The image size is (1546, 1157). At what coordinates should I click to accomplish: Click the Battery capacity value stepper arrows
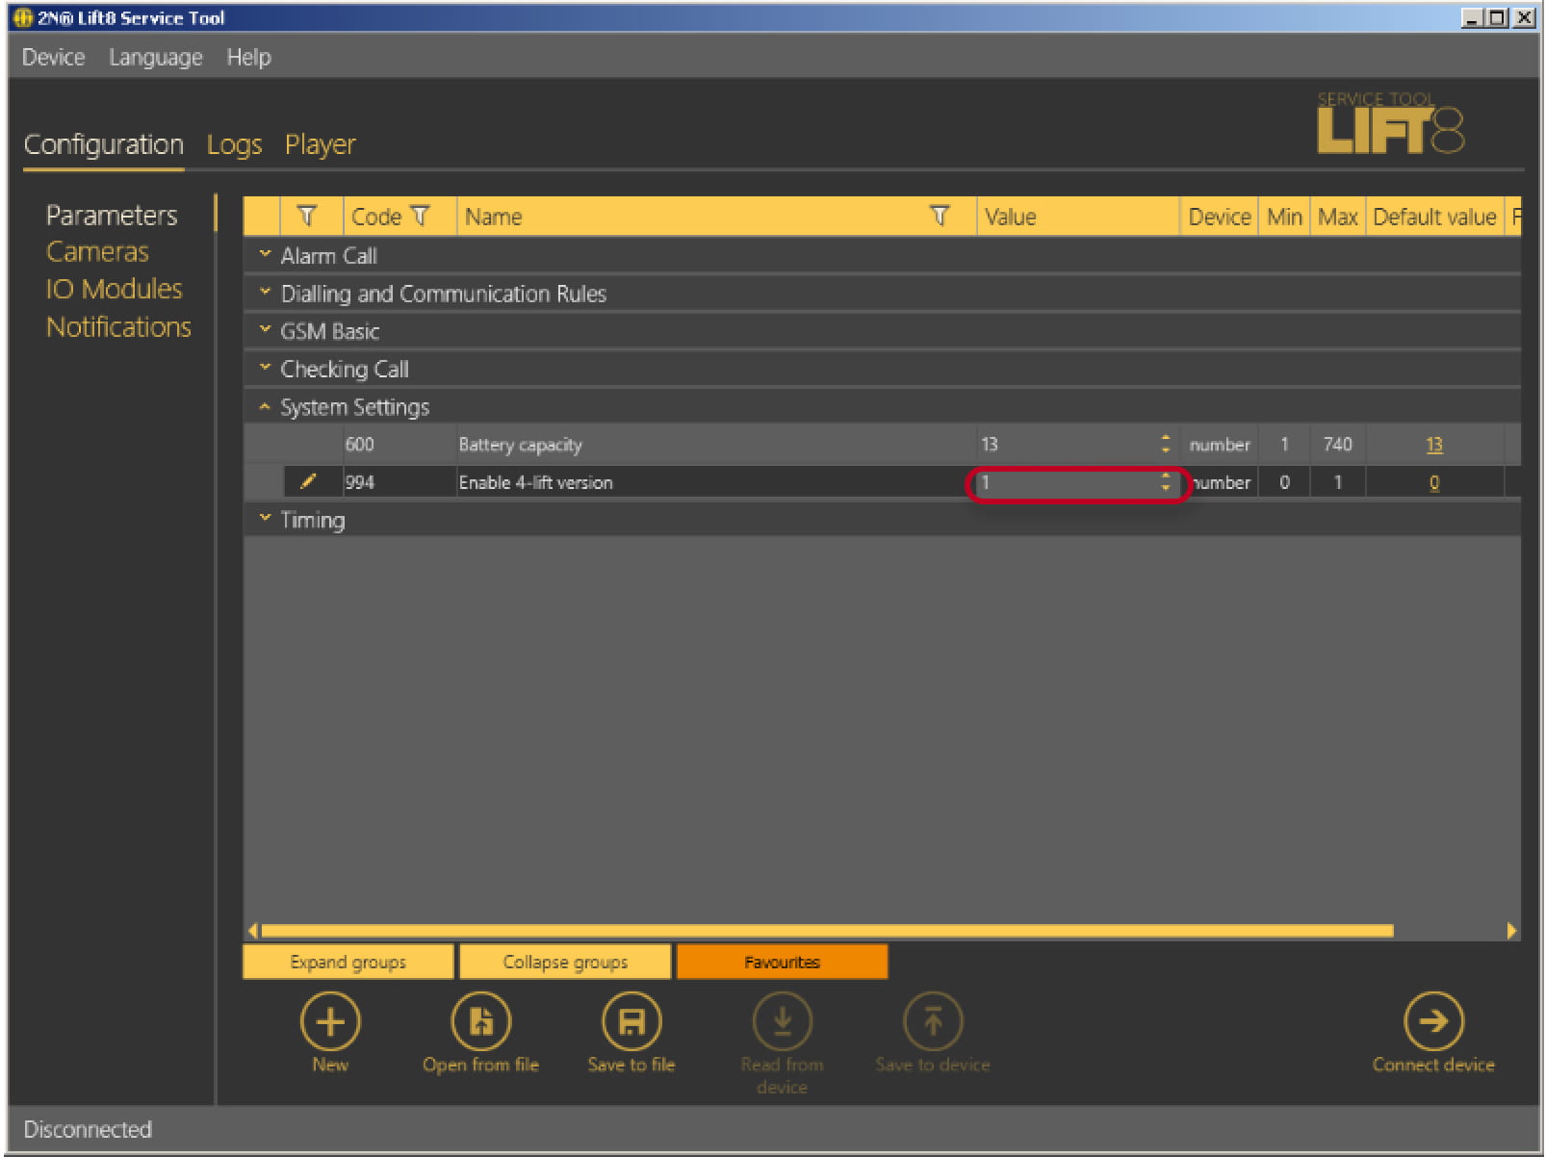tap(1166, 444)
